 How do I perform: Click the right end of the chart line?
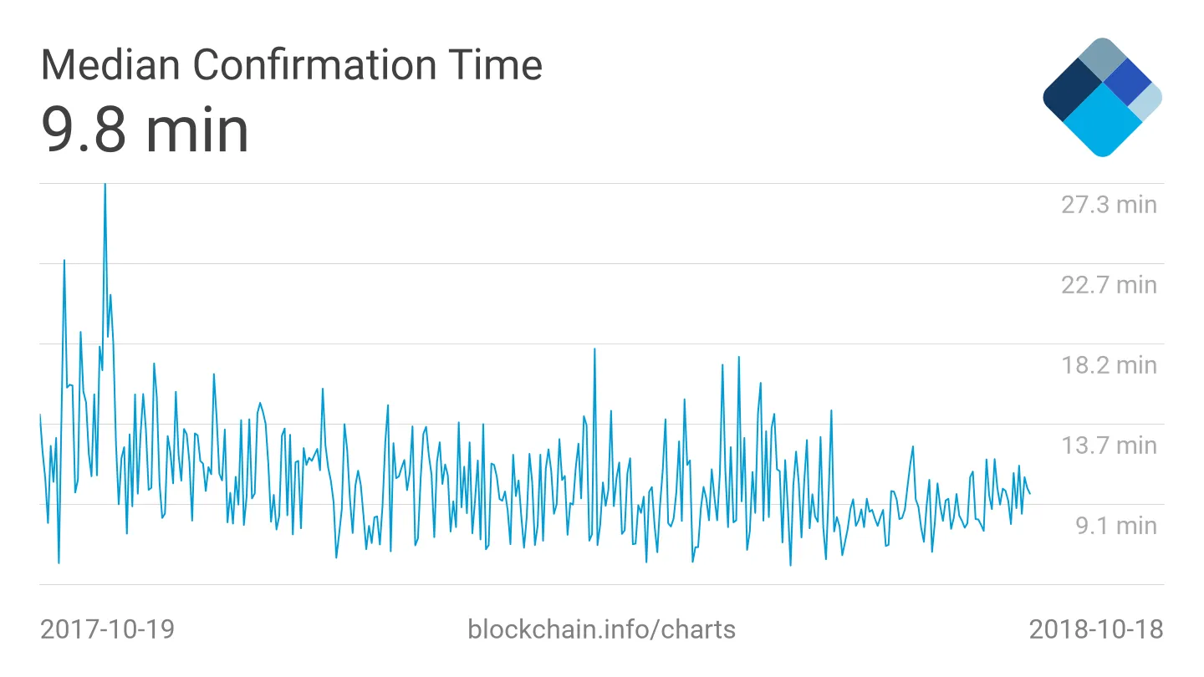(1030, 493)
